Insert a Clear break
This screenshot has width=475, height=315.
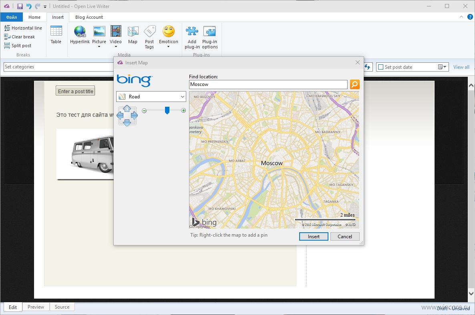(x=20, y=37)
